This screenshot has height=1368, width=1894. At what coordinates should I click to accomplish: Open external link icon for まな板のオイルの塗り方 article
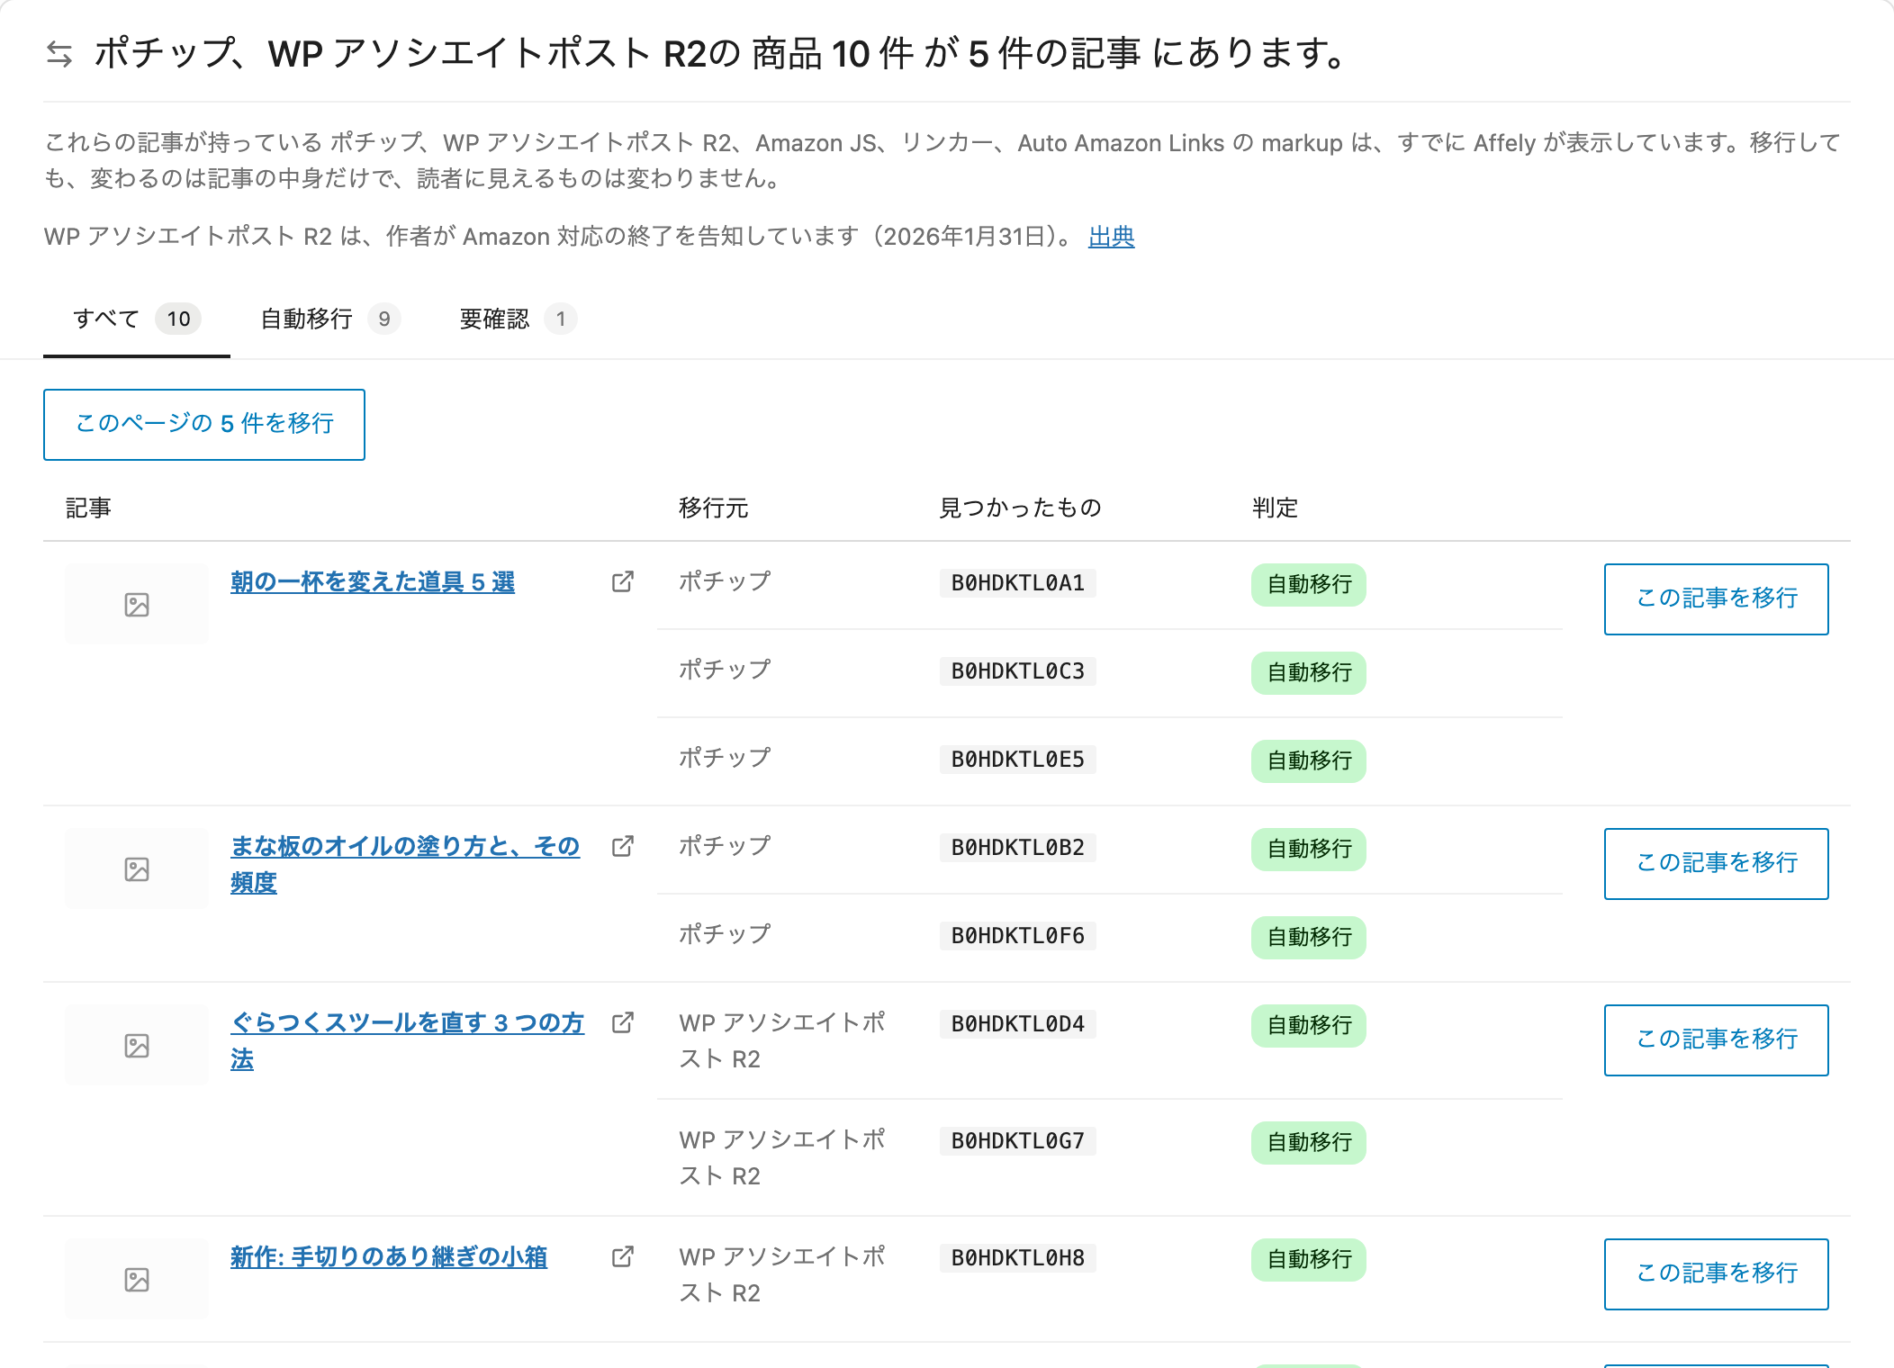(x=622, y=846)
